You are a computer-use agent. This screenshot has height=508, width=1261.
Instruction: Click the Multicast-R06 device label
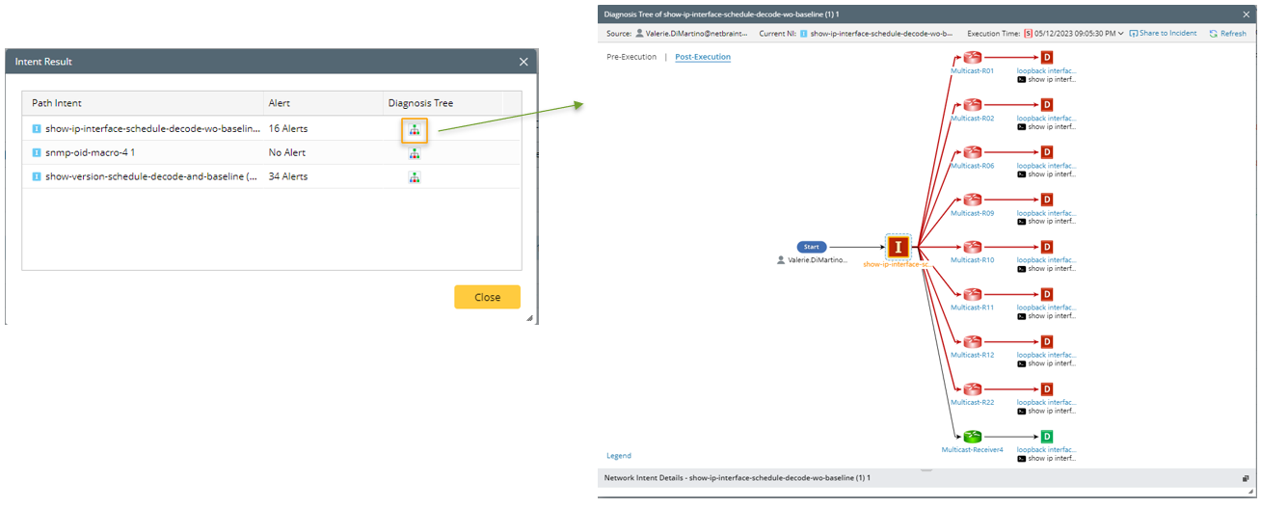click(x=972, y=165)
